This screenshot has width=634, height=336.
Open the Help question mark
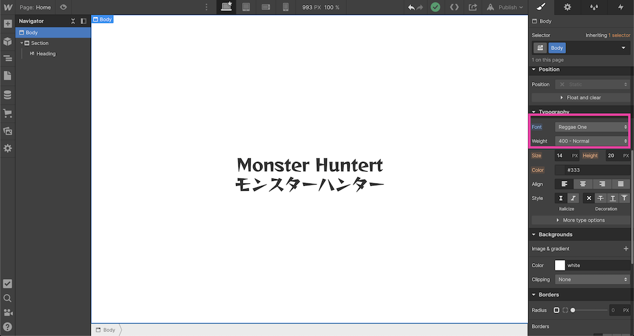point(7,327)
